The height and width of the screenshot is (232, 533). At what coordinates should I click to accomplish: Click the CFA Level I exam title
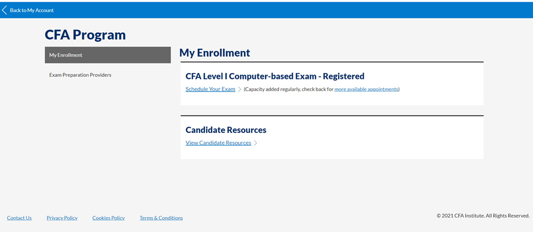[274, 76]
